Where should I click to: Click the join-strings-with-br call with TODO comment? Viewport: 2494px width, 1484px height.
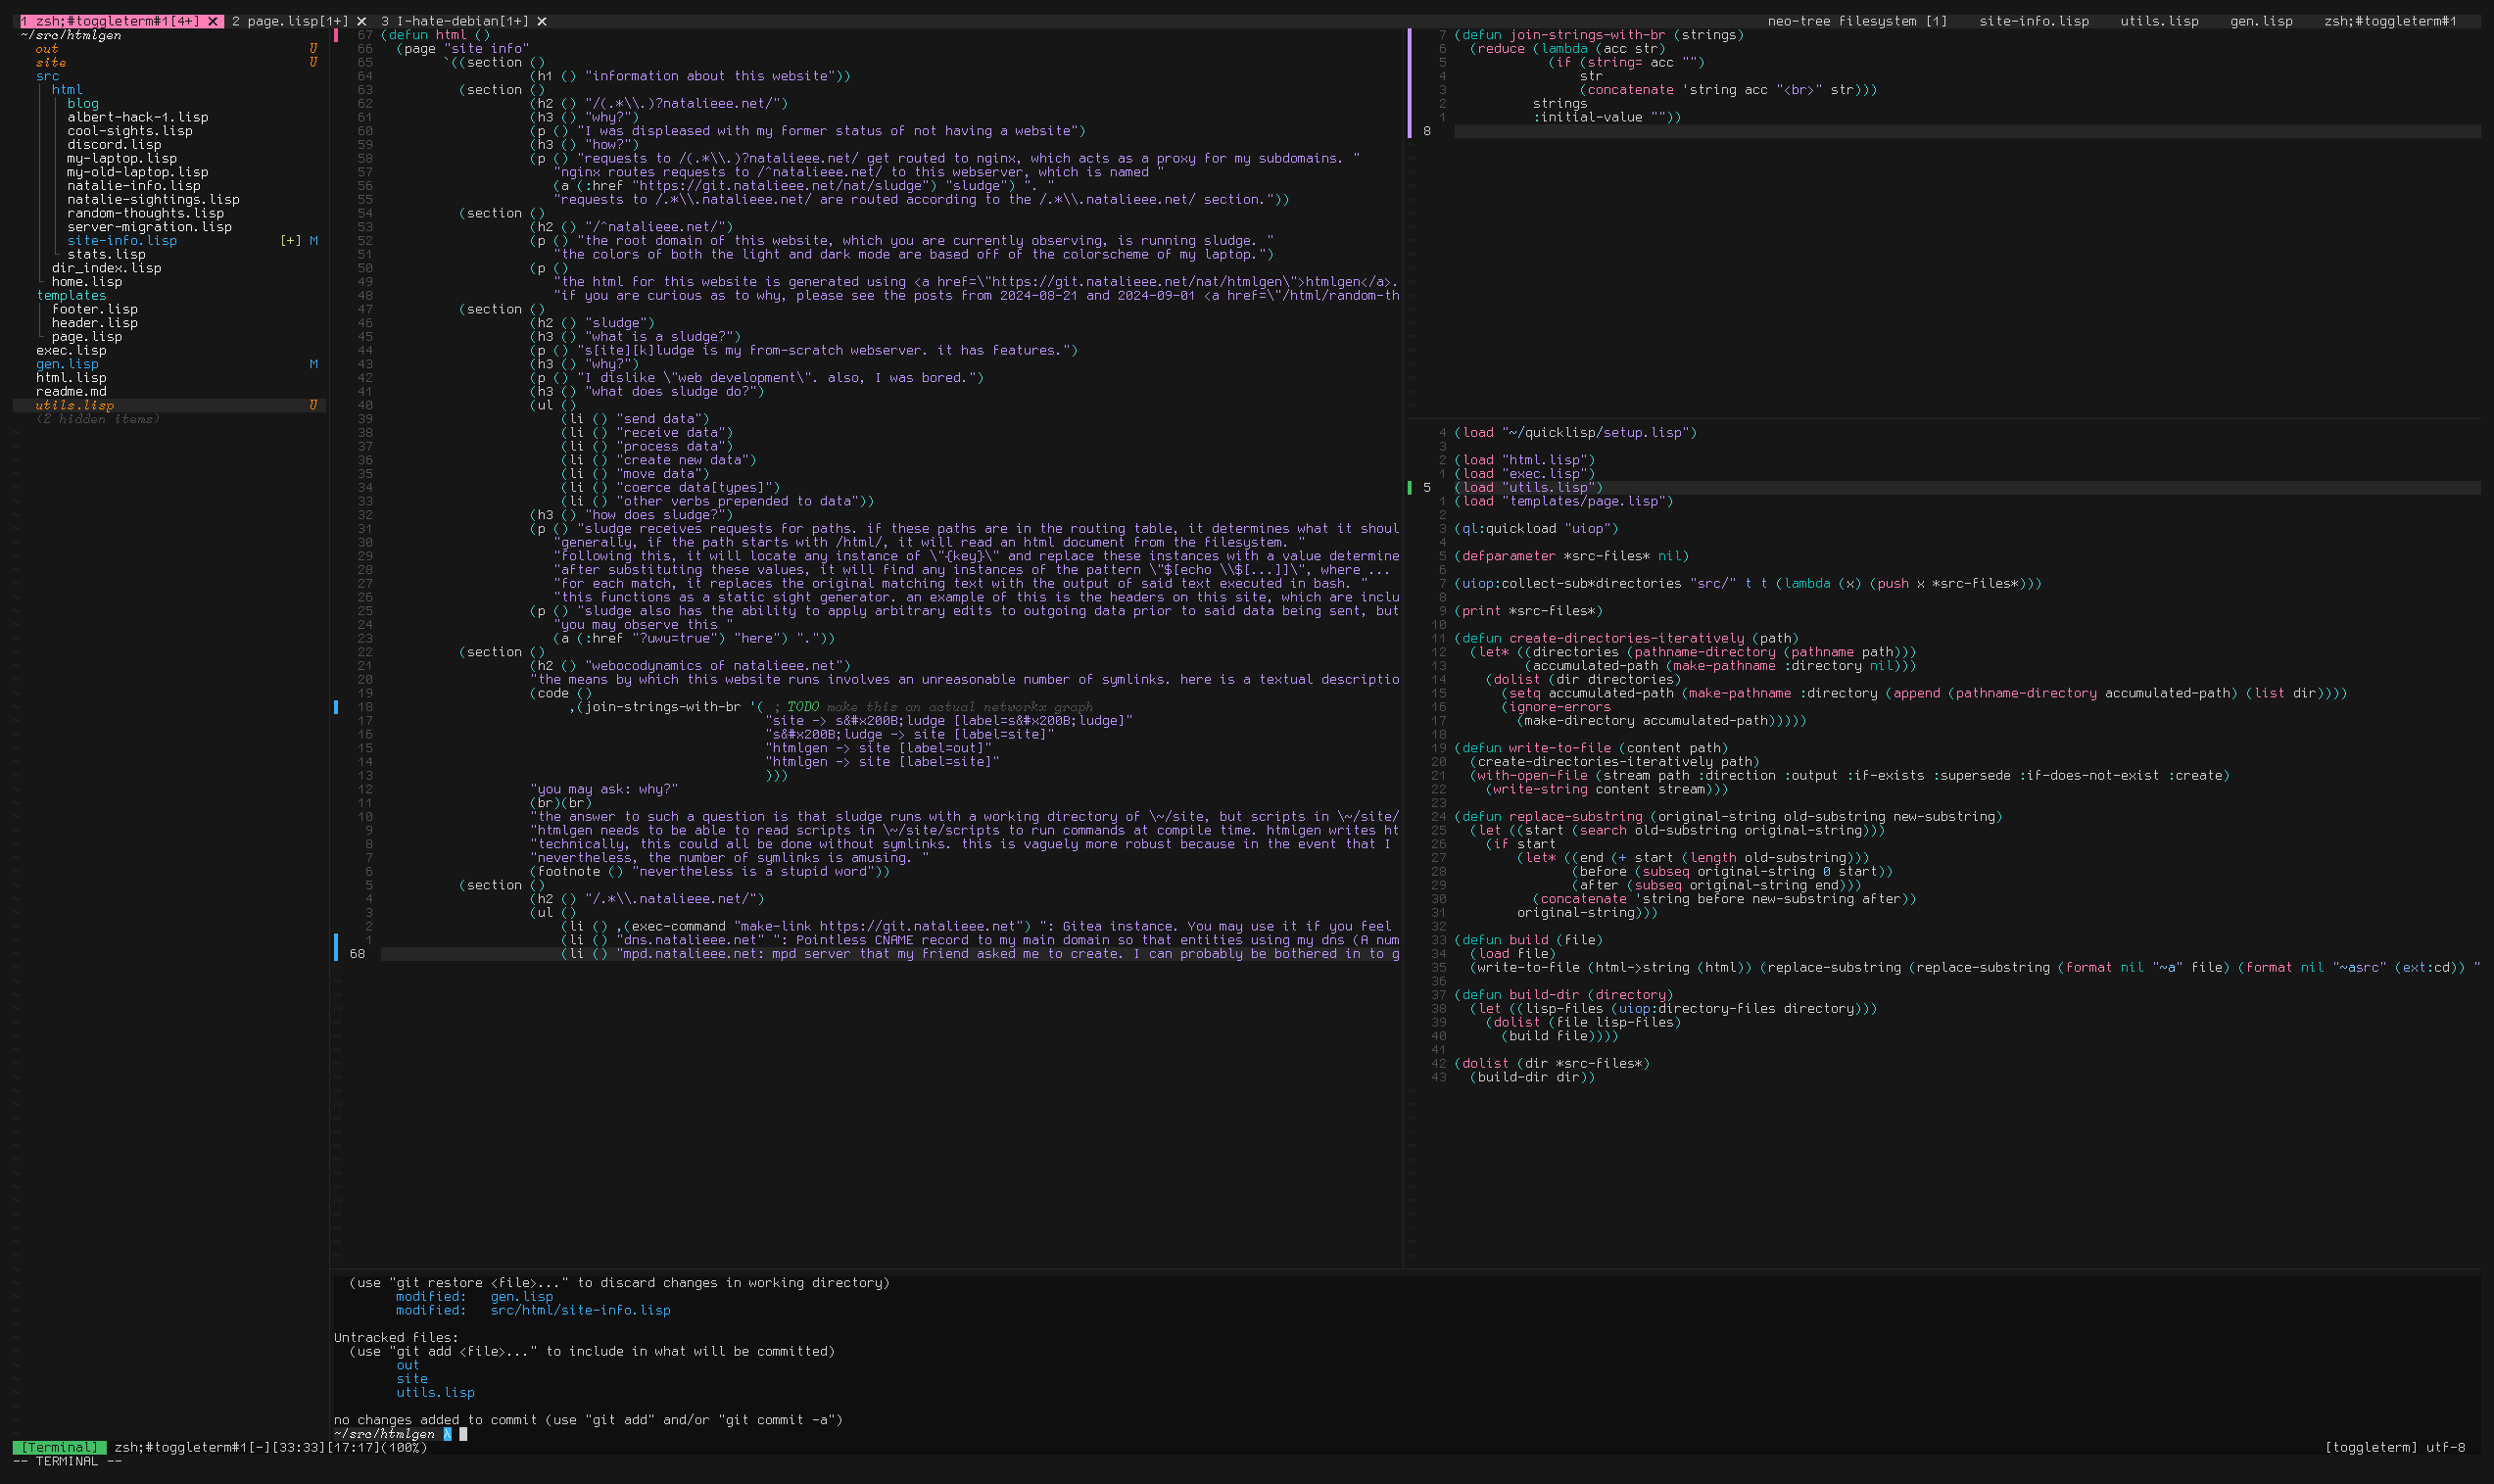[831, 707]
